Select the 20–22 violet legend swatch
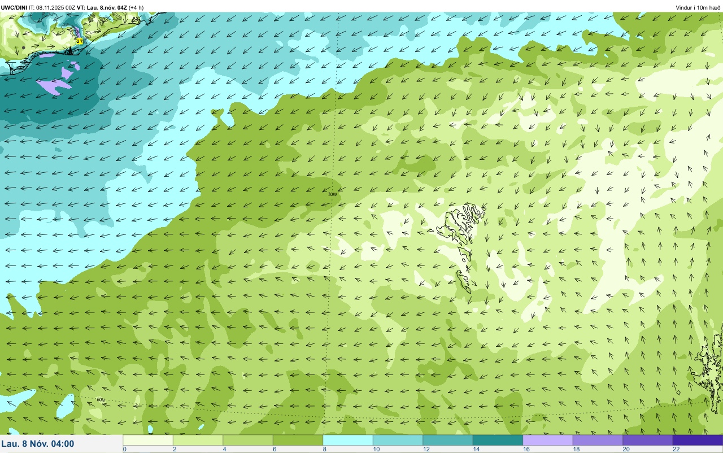The image size is (723, 453). click(x=648, y=440)
